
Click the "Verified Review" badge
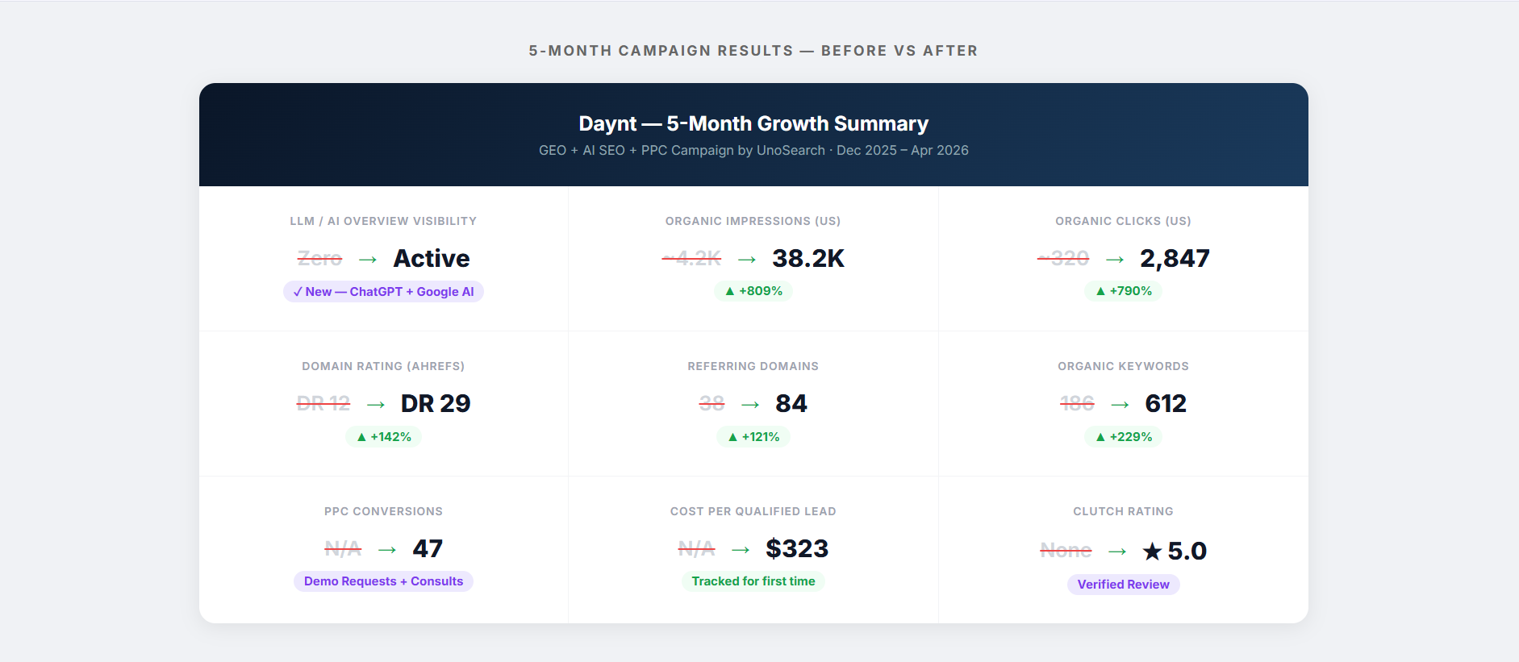(x=1123, y=585)
